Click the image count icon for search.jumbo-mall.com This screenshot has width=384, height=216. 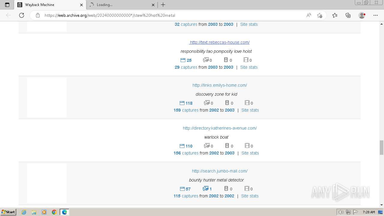(205, 189)
